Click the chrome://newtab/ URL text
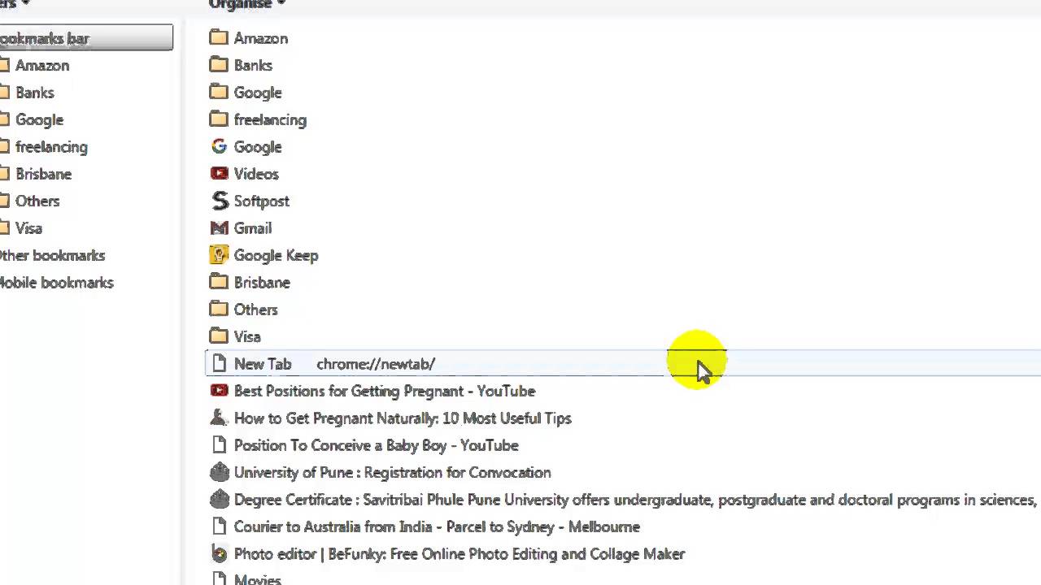 tap(376, 364)
